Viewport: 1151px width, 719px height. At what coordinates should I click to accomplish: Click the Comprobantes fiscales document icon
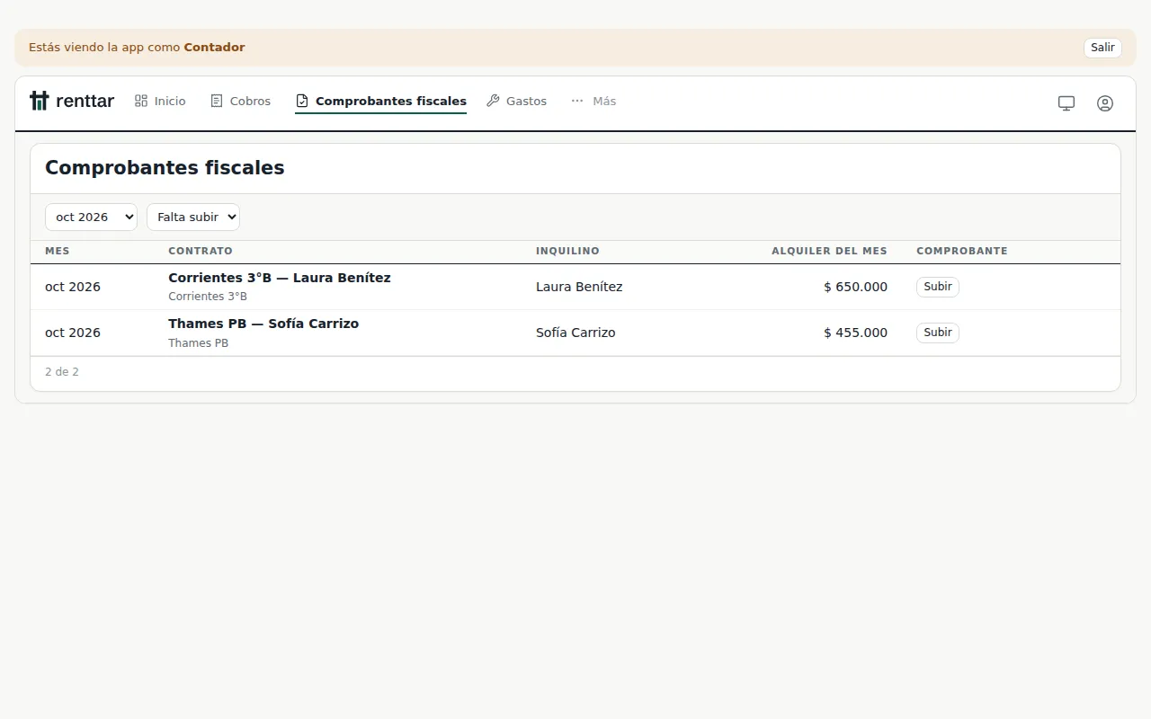click(x=302, y=101)
